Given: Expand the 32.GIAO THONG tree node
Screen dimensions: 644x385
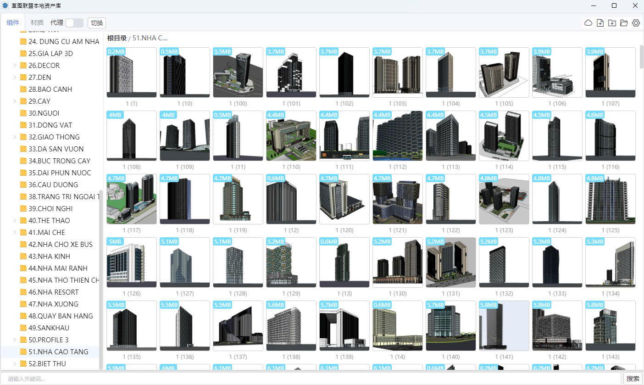Looking at the screenshot, I should point(15,137).
